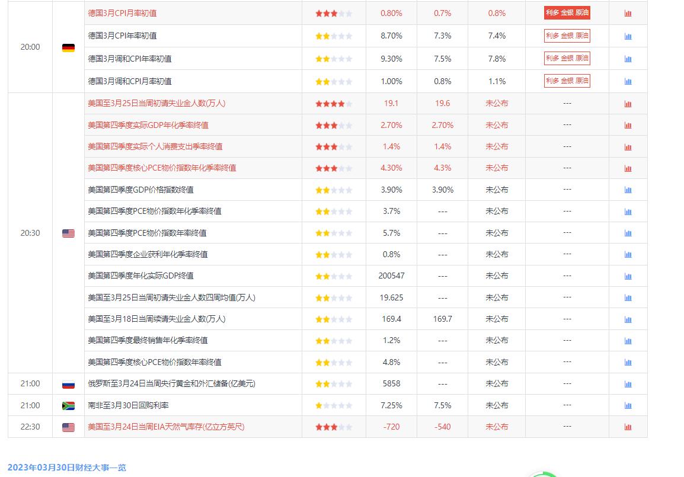Click the South Africa flag icon
Screen dimensions: 684x477
pos(68,405)
